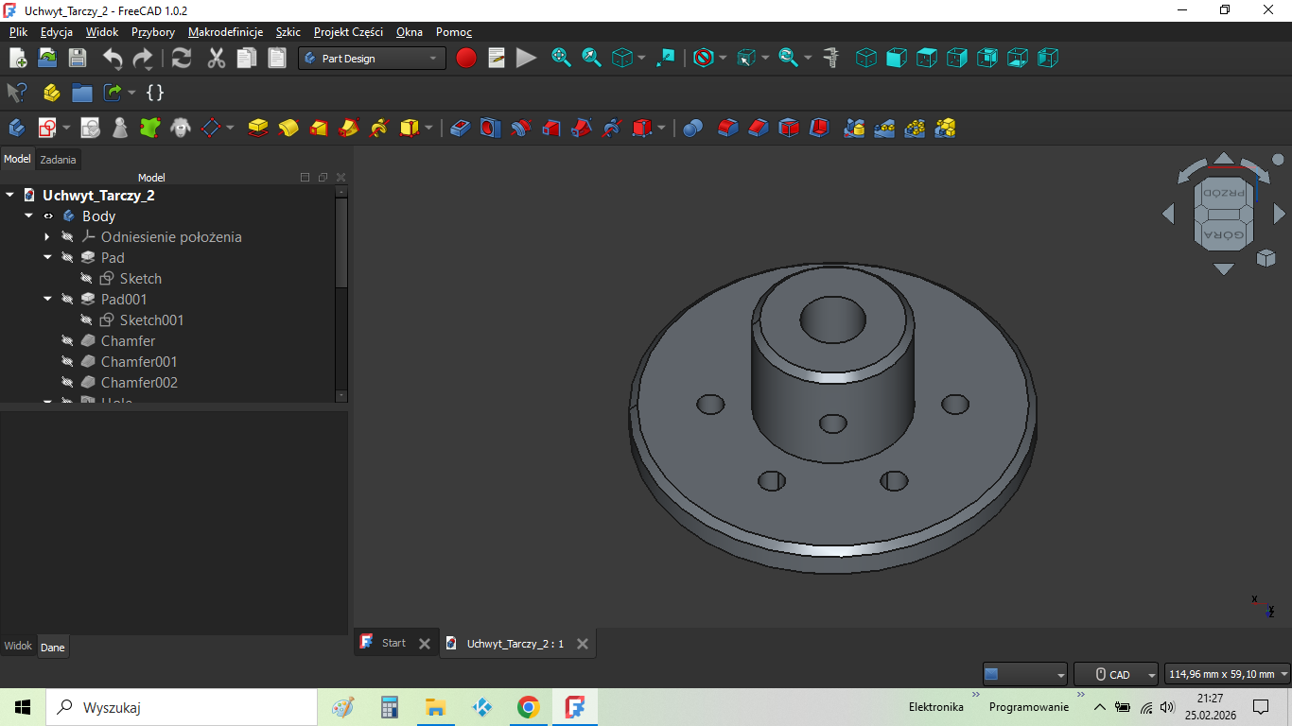Open the Part Design workbench dropdown
The width and height of the screenshot is (1292, 726).
373,59
